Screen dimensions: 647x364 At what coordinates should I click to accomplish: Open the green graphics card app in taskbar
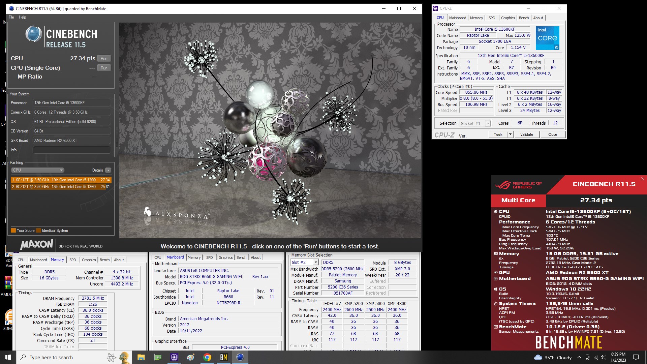point(157,357)
